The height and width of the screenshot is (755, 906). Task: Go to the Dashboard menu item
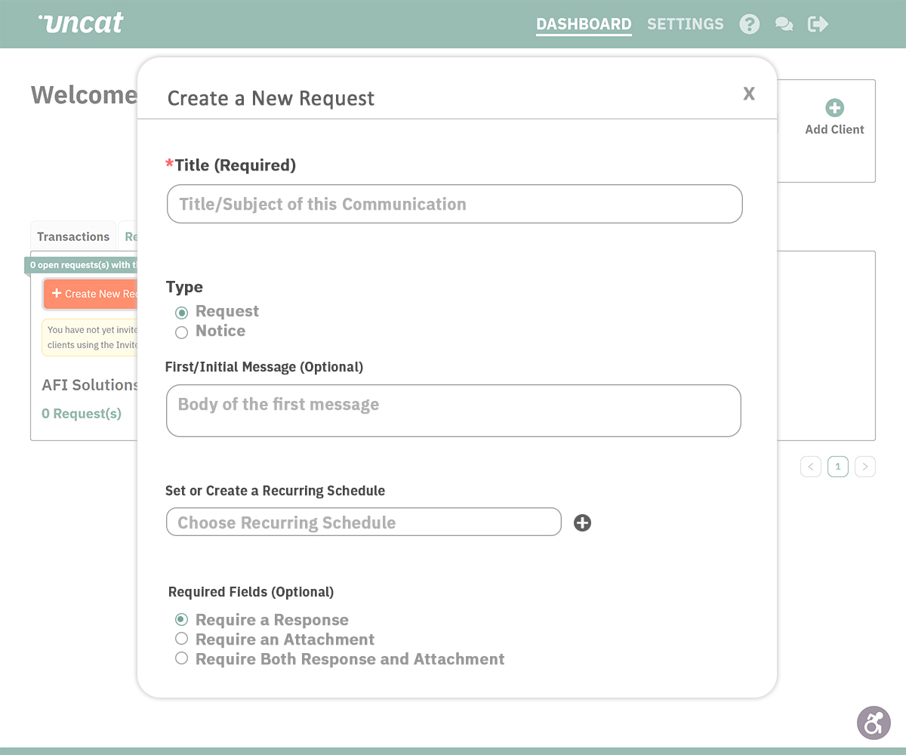(584, 24)
